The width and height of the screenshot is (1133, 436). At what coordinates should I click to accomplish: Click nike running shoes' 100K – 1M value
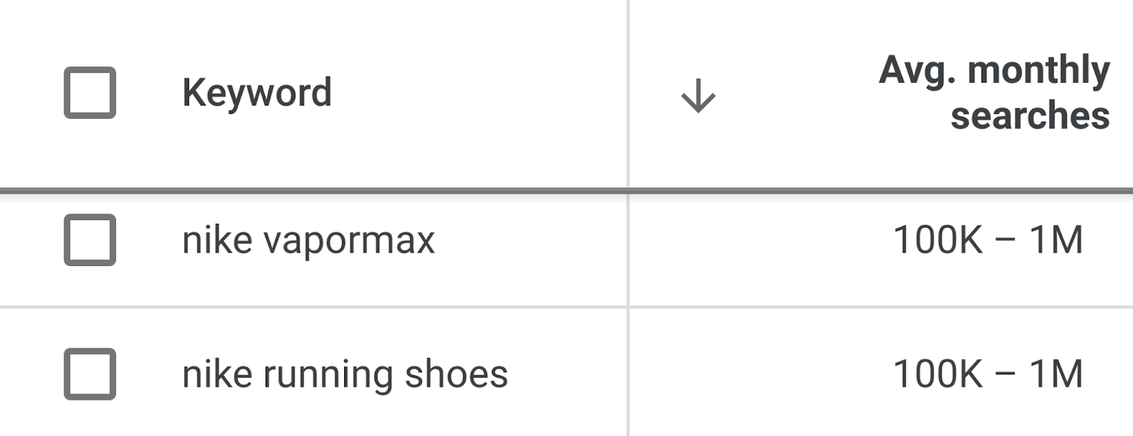(988, 374)
